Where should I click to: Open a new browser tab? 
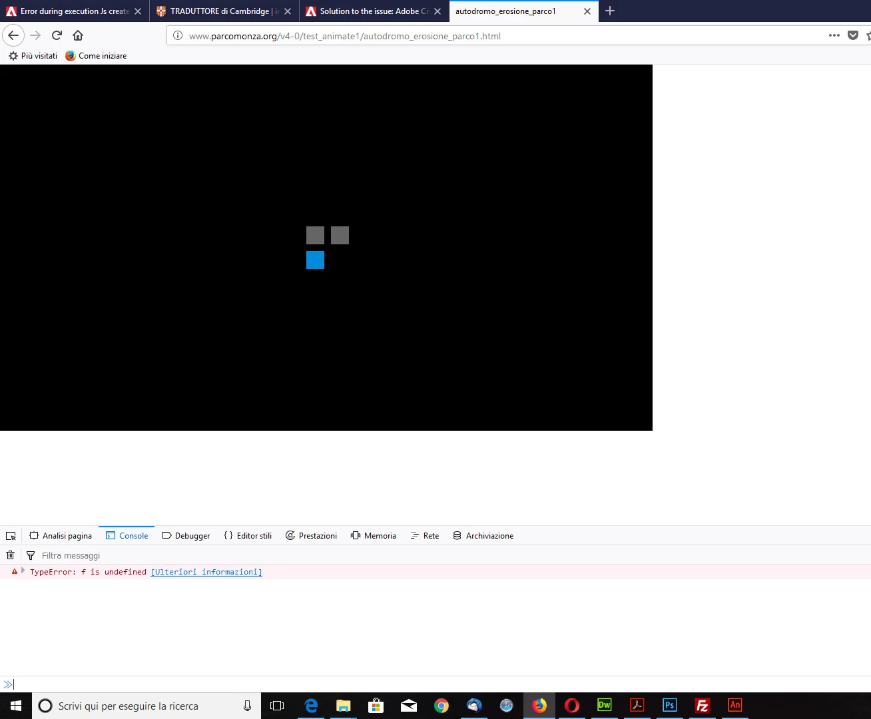tap(610, 11)
